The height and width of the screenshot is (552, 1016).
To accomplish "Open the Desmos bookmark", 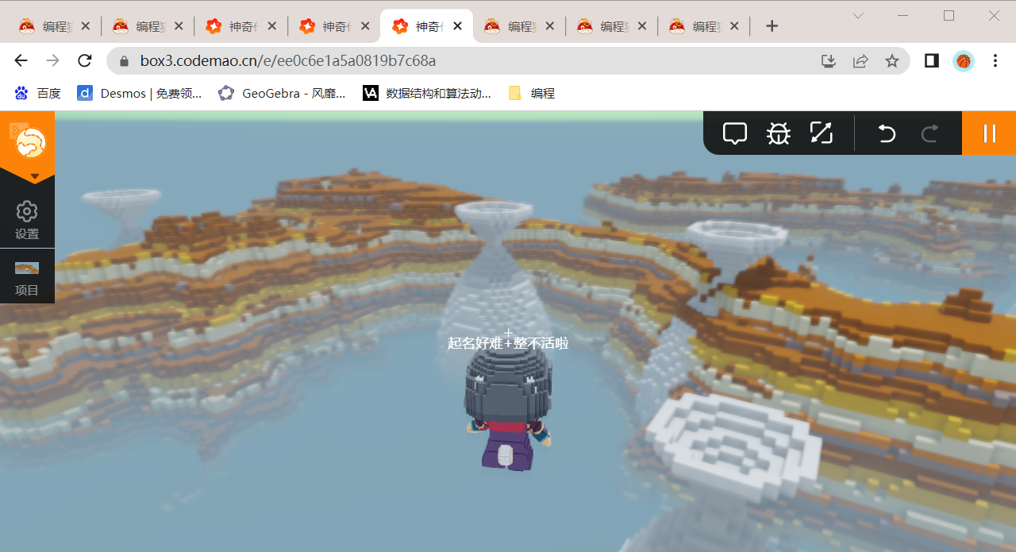I will [140, 94].
